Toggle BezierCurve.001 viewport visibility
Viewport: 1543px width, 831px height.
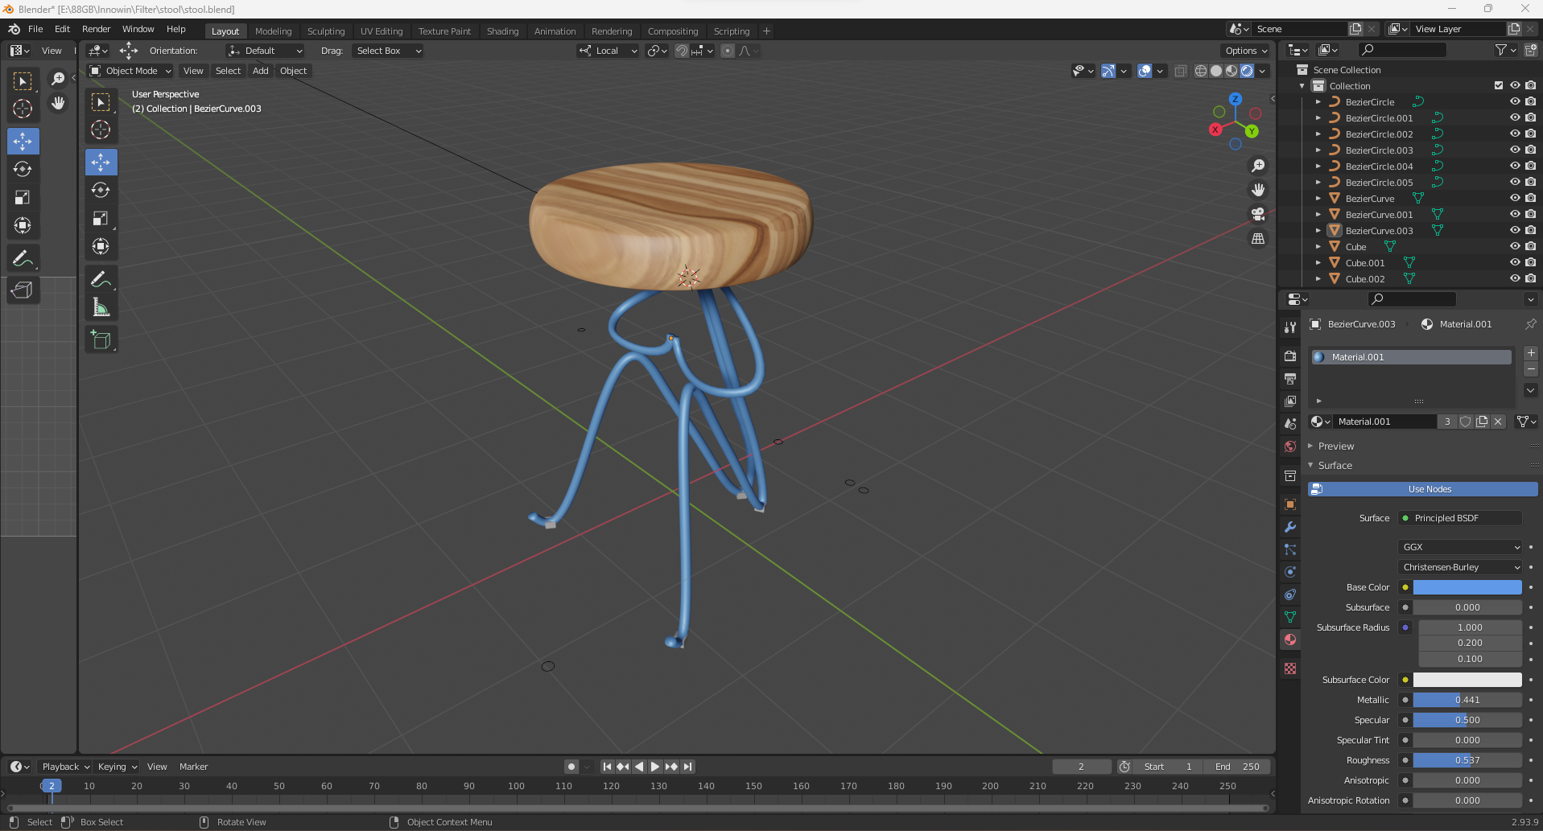1514,215
